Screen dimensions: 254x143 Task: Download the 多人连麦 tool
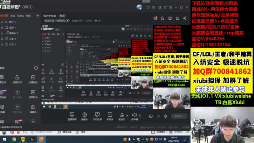17,94
